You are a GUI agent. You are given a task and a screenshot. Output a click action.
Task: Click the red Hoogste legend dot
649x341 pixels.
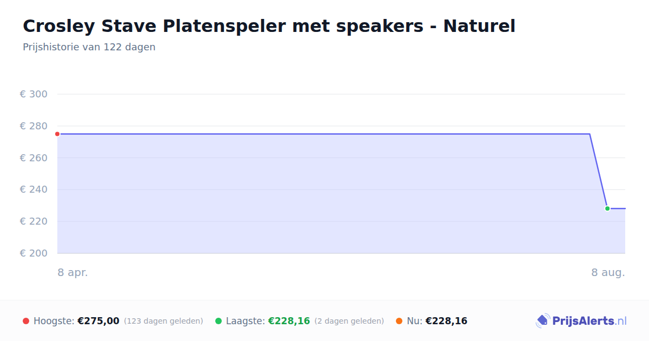pos(26,321)
